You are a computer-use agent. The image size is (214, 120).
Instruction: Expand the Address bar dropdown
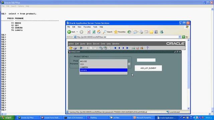[180, 37]
